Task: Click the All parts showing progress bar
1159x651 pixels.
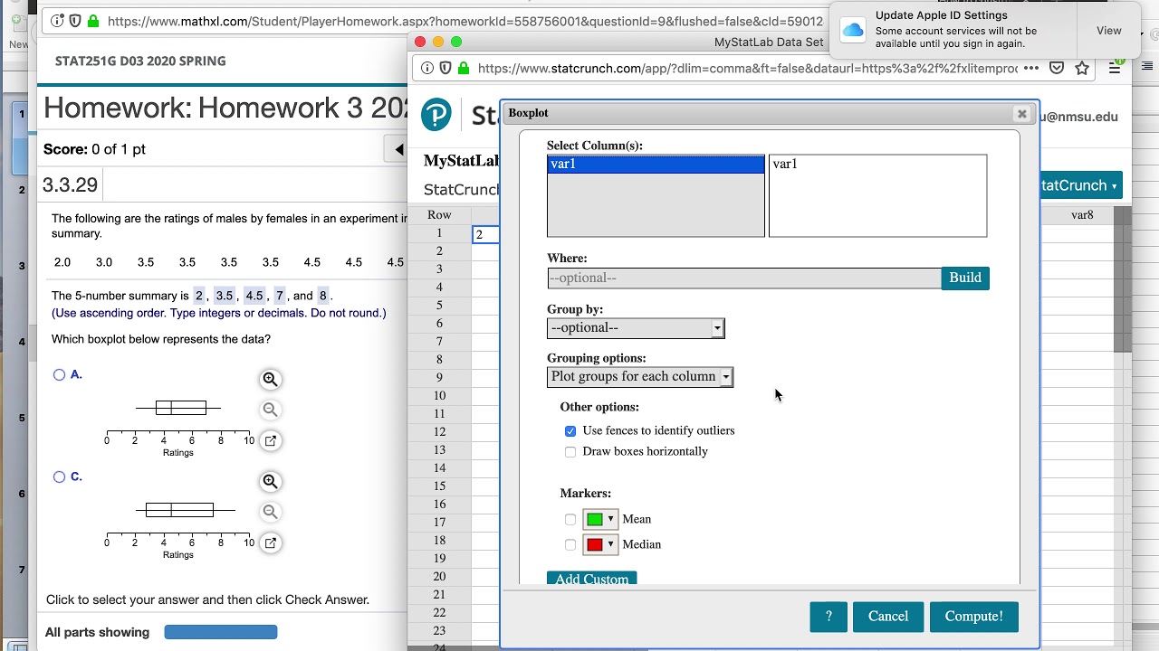Action: tap(221, 632)
